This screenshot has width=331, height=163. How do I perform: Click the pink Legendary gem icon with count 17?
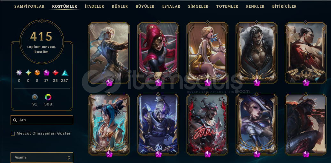tap(46, 73)
